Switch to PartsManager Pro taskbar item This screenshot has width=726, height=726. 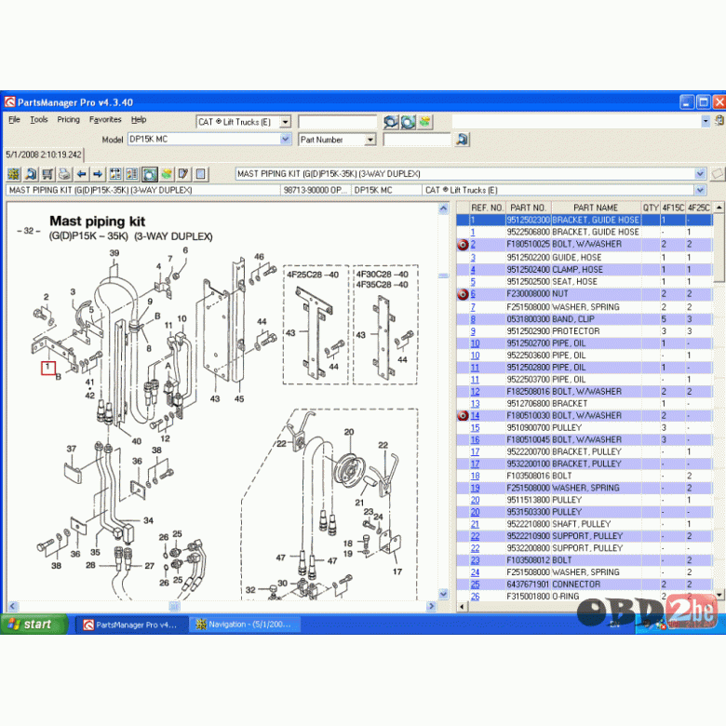coord(131,625)
